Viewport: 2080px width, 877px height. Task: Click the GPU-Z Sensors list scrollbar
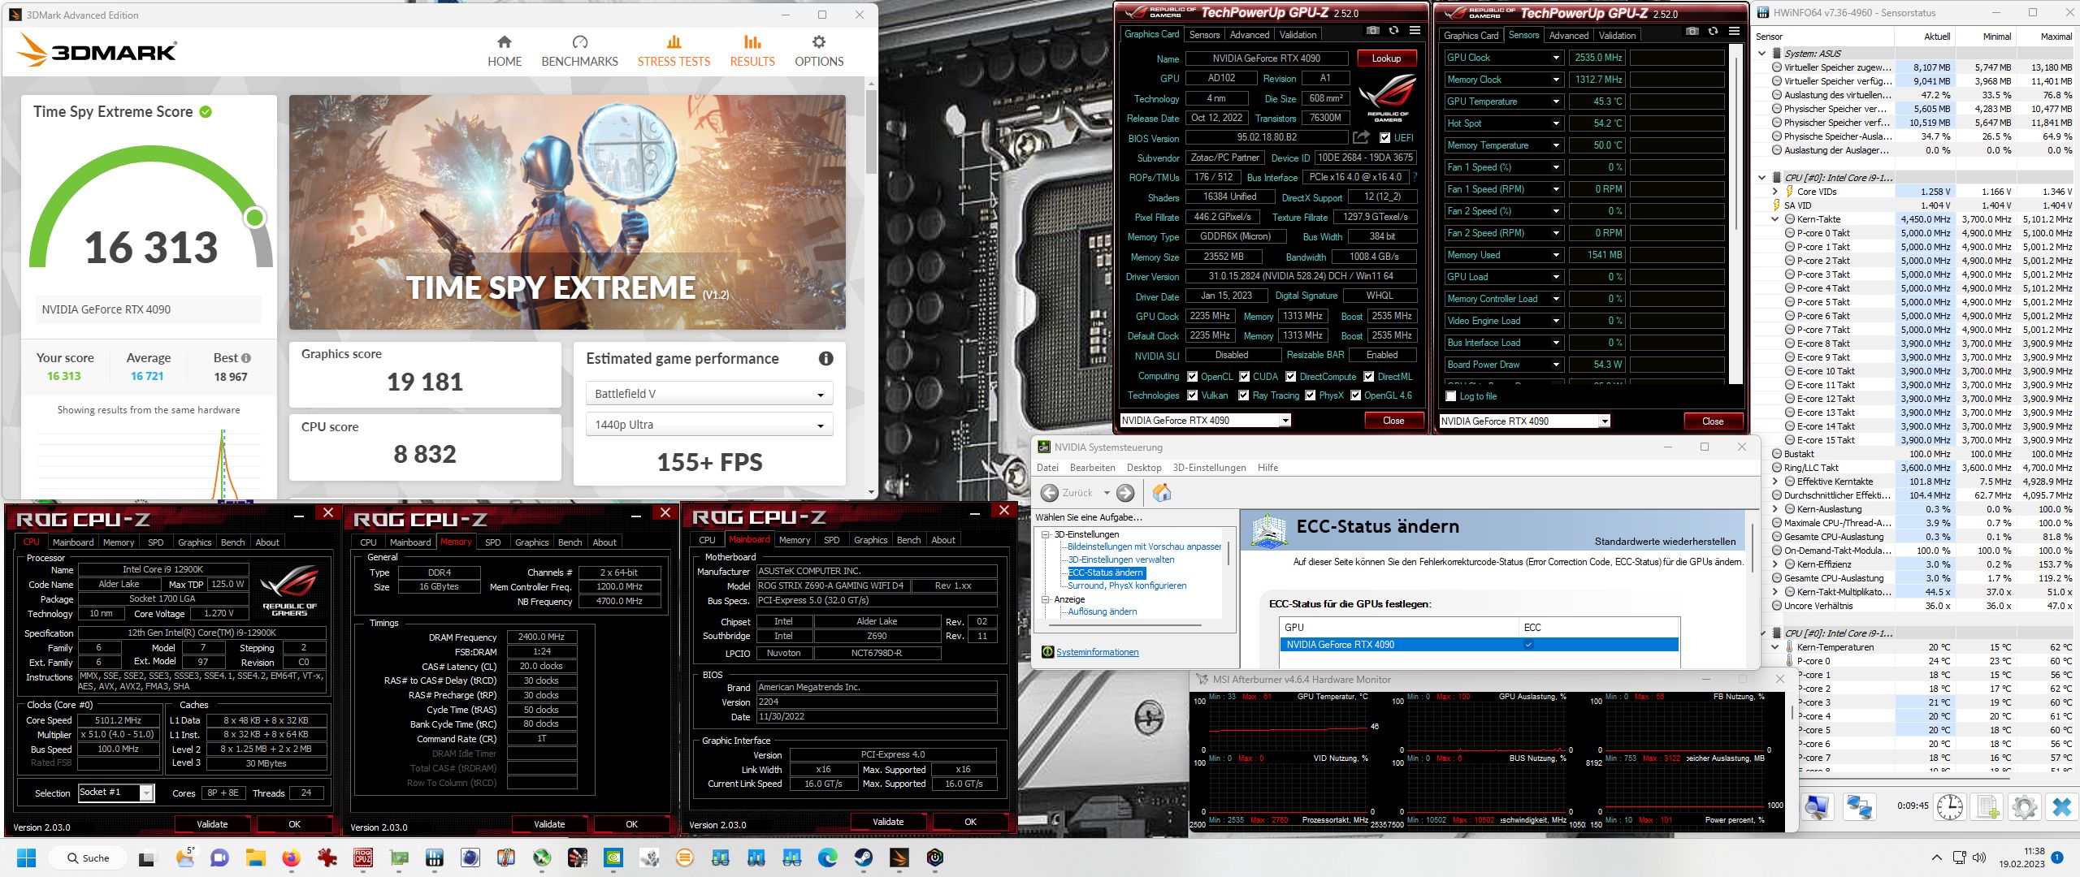(1735, 215)
